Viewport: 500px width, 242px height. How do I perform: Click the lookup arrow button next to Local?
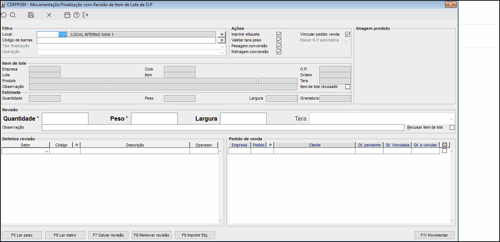point(222,34)
